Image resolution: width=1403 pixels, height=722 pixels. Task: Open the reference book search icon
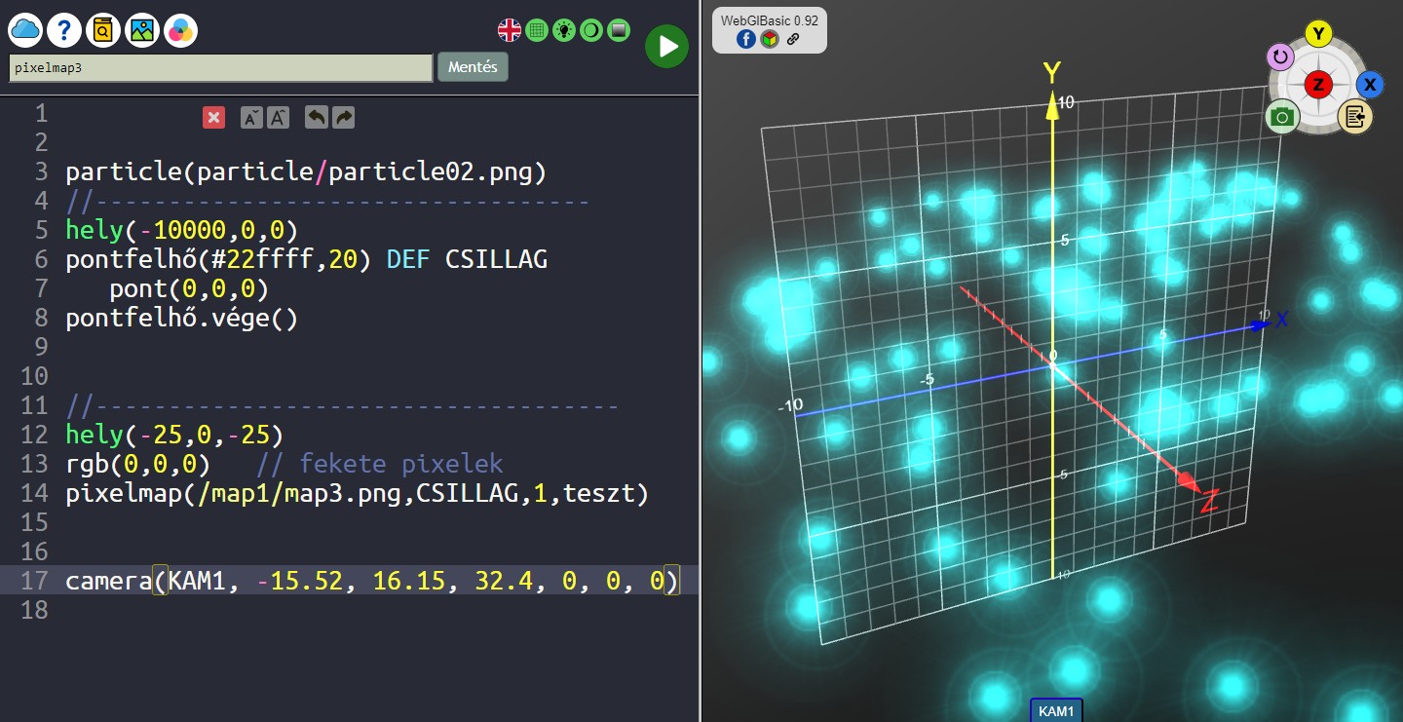click(x=102, y=30)
